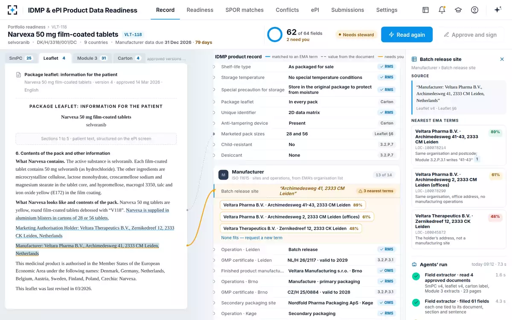Click the table icon beside Batch release site heading

coord(414,59)
